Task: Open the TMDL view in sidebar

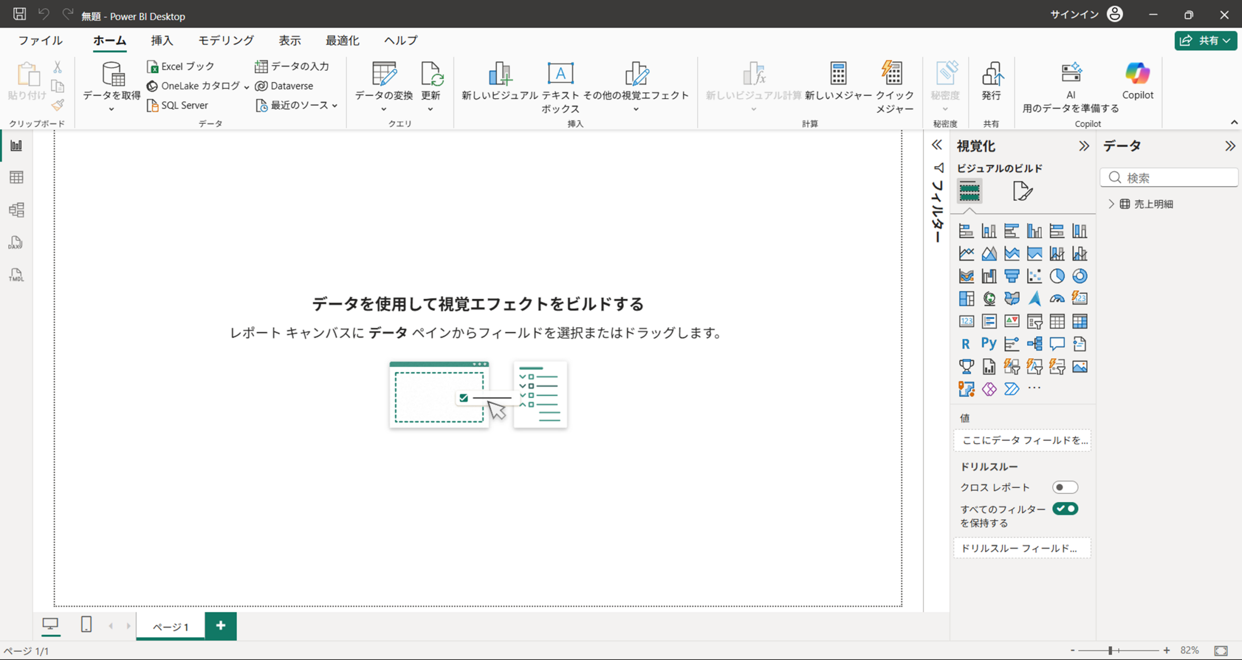Action: coord(16,275)
